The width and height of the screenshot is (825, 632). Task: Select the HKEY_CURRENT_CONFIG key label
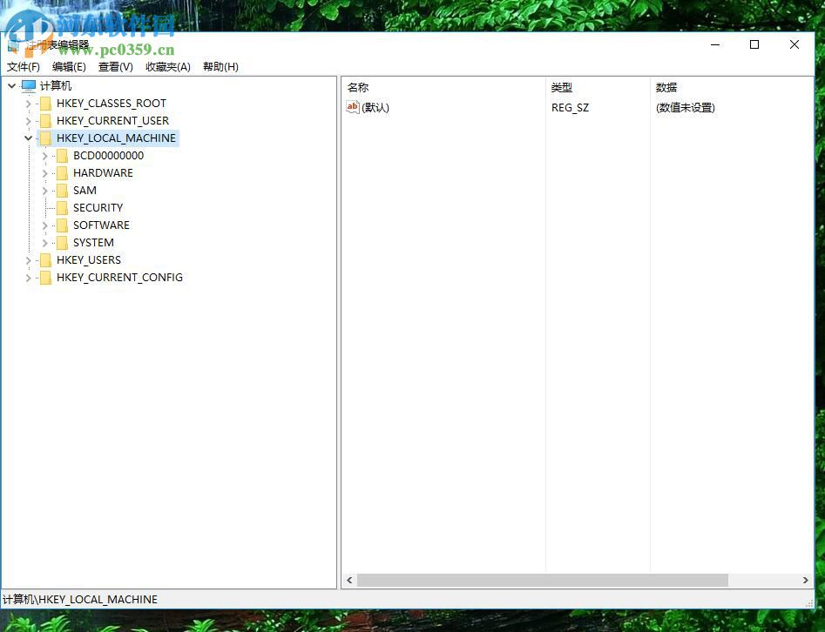(120, 277)
